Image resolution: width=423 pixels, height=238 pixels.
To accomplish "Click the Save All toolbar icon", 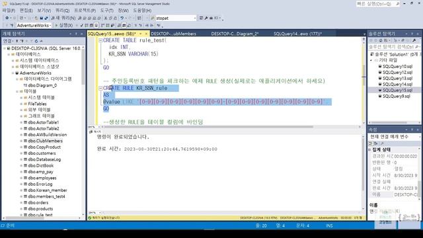I will pos(46,18).
